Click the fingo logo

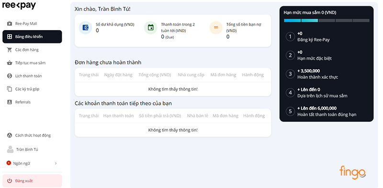click(x=352, y=172)
